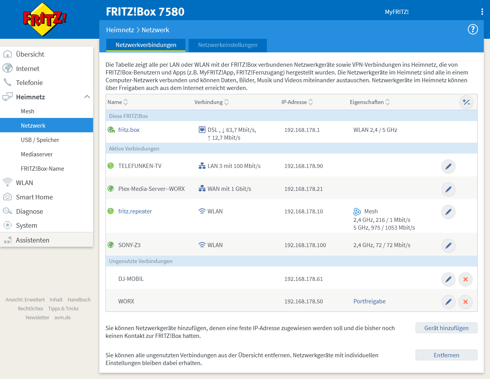490x379 pixels.
Task: Remove DJ-MOBIL via its red X
Action: [465, 279]
